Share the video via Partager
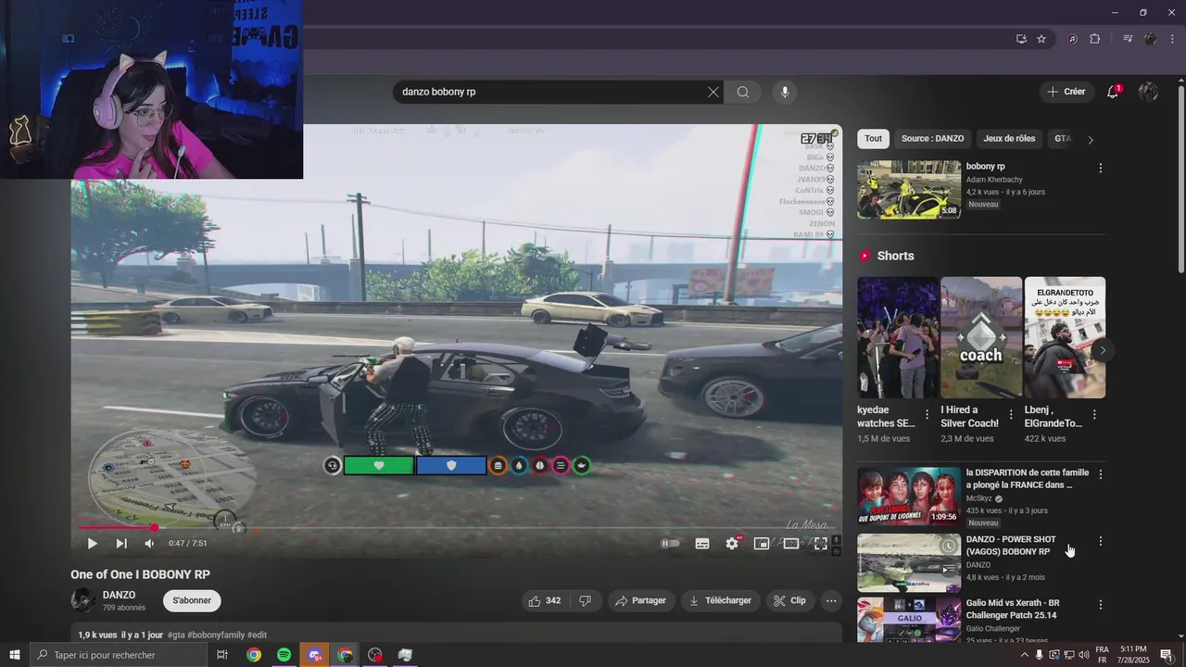This screenshot has width=1186, height=667. (x=641, y=600)
